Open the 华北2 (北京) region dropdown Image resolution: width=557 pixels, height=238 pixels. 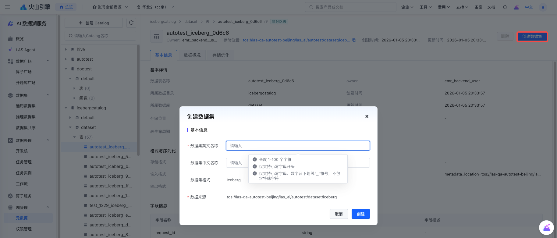click(x=155, y=7)
